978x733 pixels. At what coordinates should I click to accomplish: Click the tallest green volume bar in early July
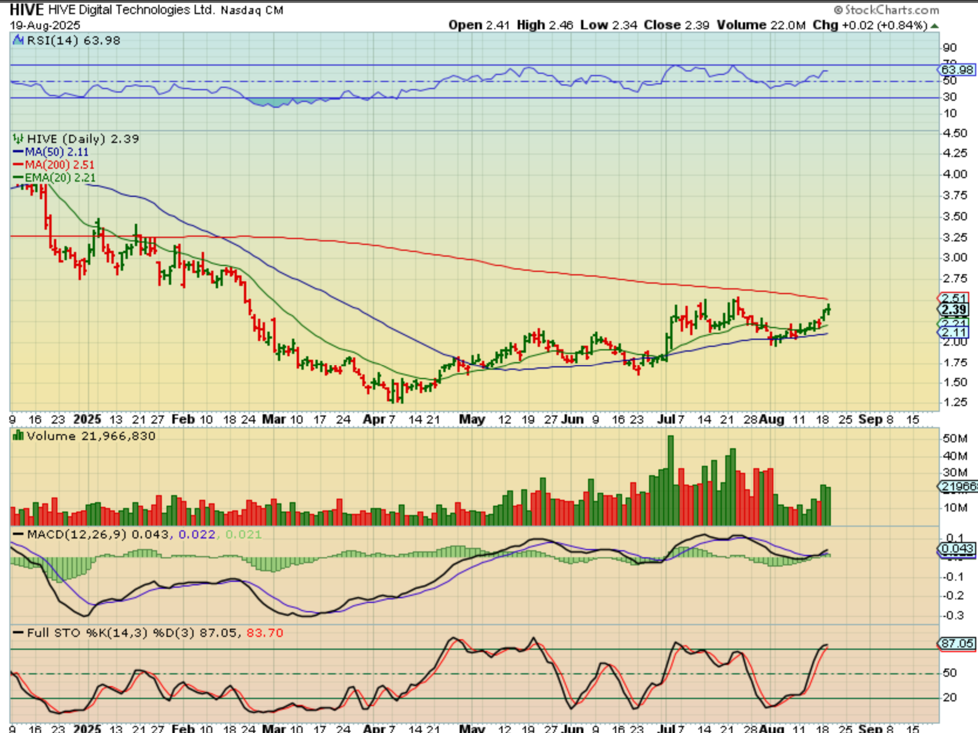pos(671,480)
